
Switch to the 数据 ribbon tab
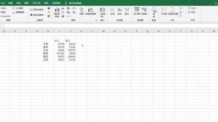[11, 3]
